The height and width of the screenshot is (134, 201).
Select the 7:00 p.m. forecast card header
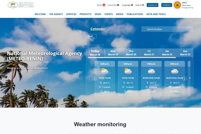coord(151,64)
